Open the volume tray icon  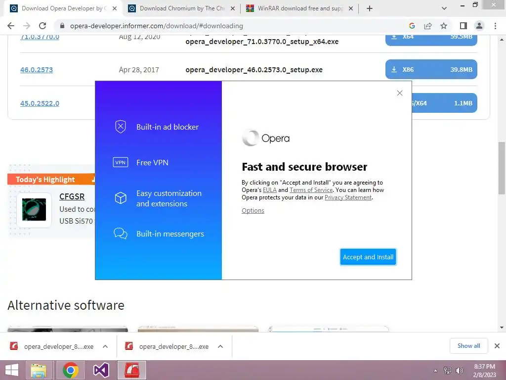point(460,371)
